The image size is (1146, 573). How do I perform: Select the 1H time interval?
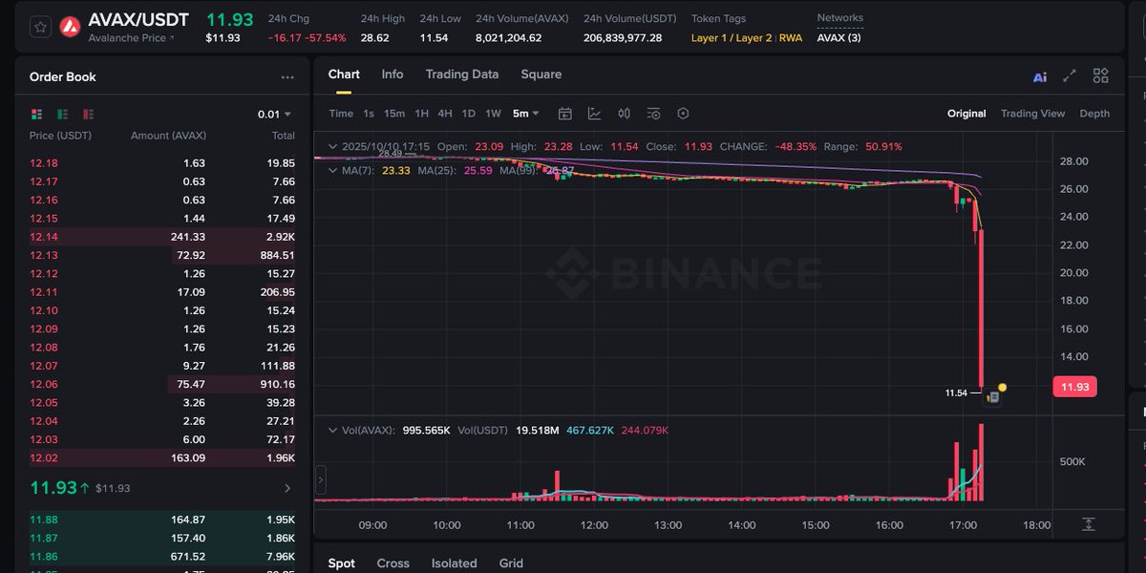tap(421, 114)
